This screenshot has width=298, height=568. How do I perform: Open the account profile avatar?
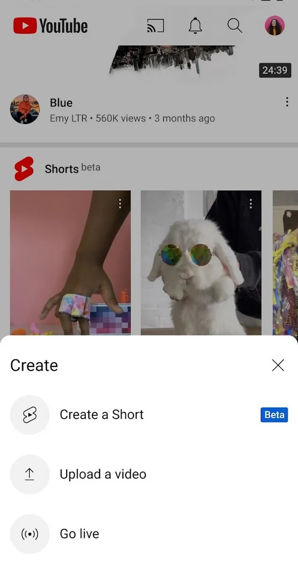coord(274,26)
